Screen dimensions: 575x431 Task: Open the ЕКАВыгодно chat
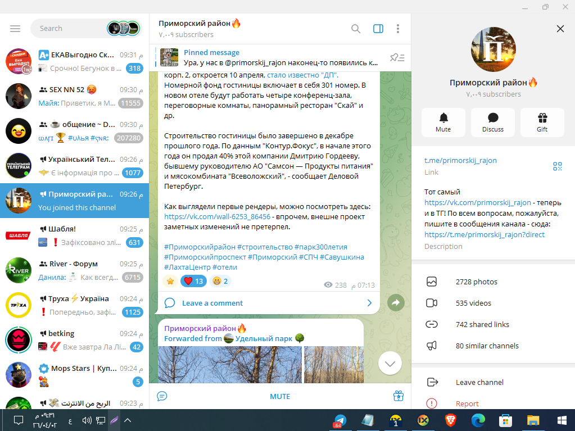[74, 61]
